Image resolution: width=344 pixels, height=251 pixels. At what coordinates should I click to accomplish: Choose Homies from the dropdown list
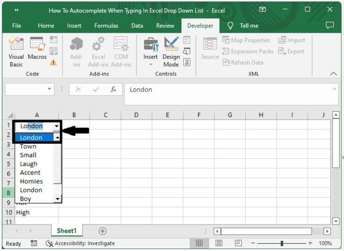click(34, 181)
